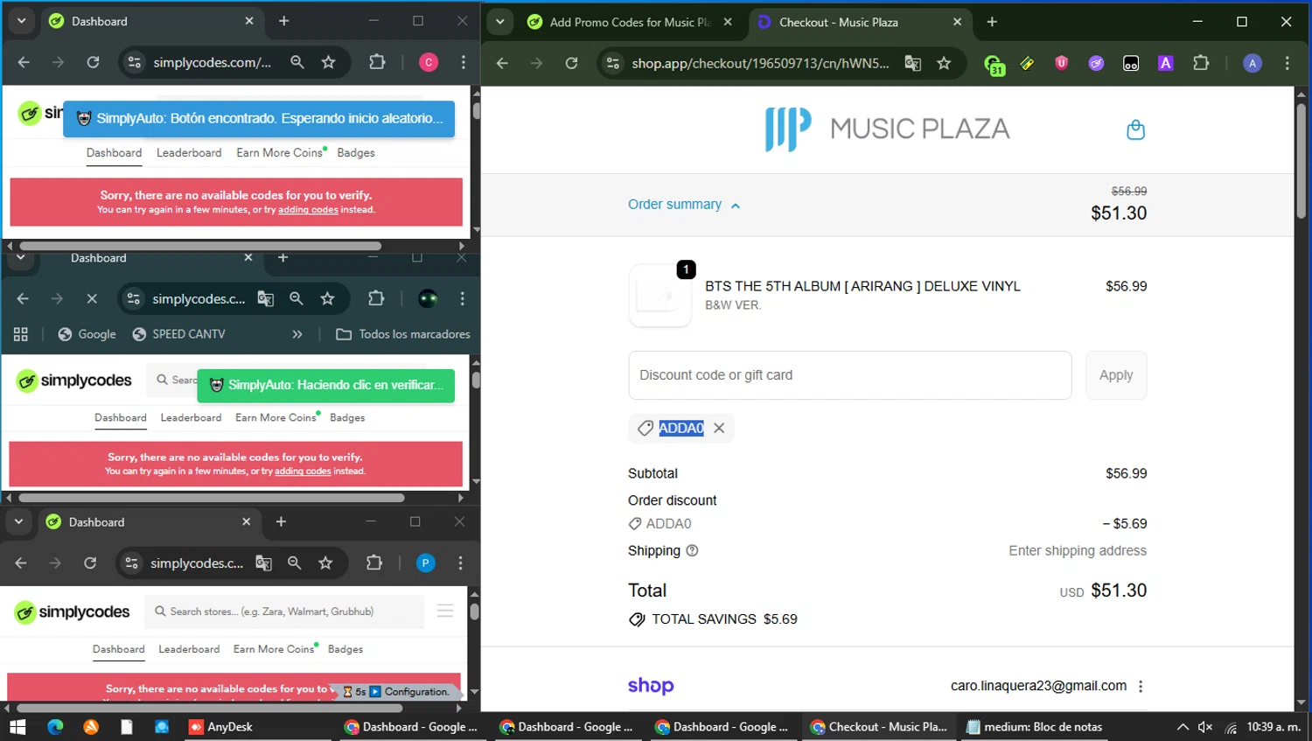Click the simplycodes logo in middle window

(74, 381)
